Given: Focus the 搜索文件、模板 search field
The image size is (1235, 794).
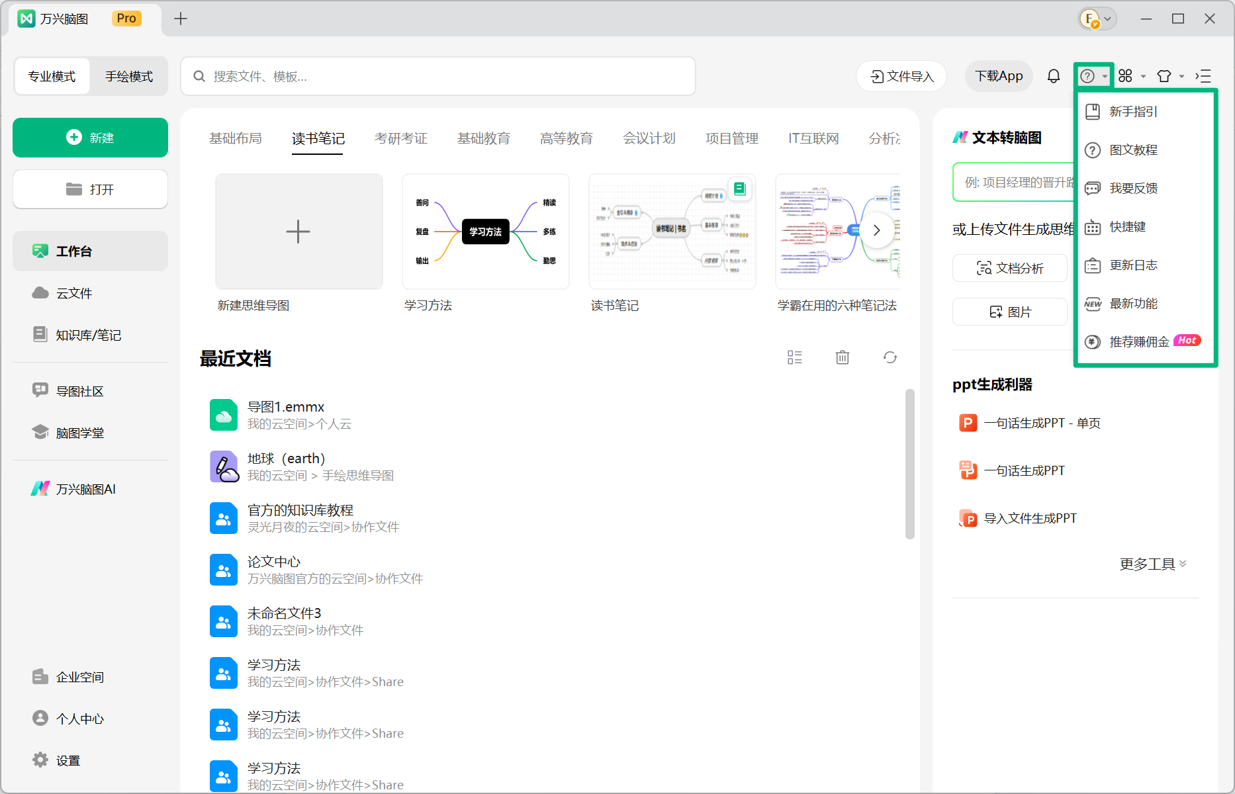Looking at the screenshot, I should tap(438, 76).
